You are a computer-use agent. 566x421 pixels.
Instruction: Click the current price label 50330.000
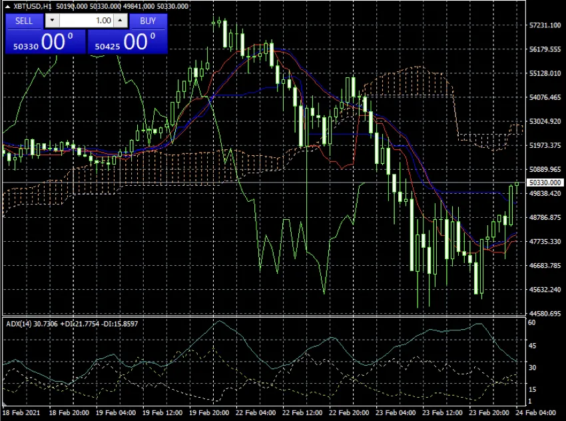coord(545,183)
